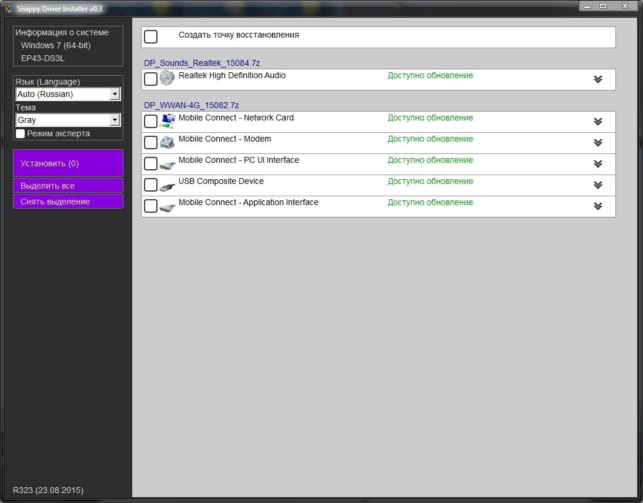Click the R323 (23.08.2015) version label
The width and height of the screenshot is (643, 503).
[48, 490]
